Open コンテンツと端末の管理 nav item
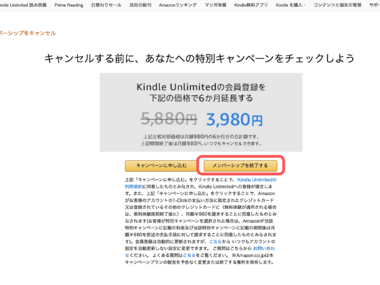 point(337,5)
